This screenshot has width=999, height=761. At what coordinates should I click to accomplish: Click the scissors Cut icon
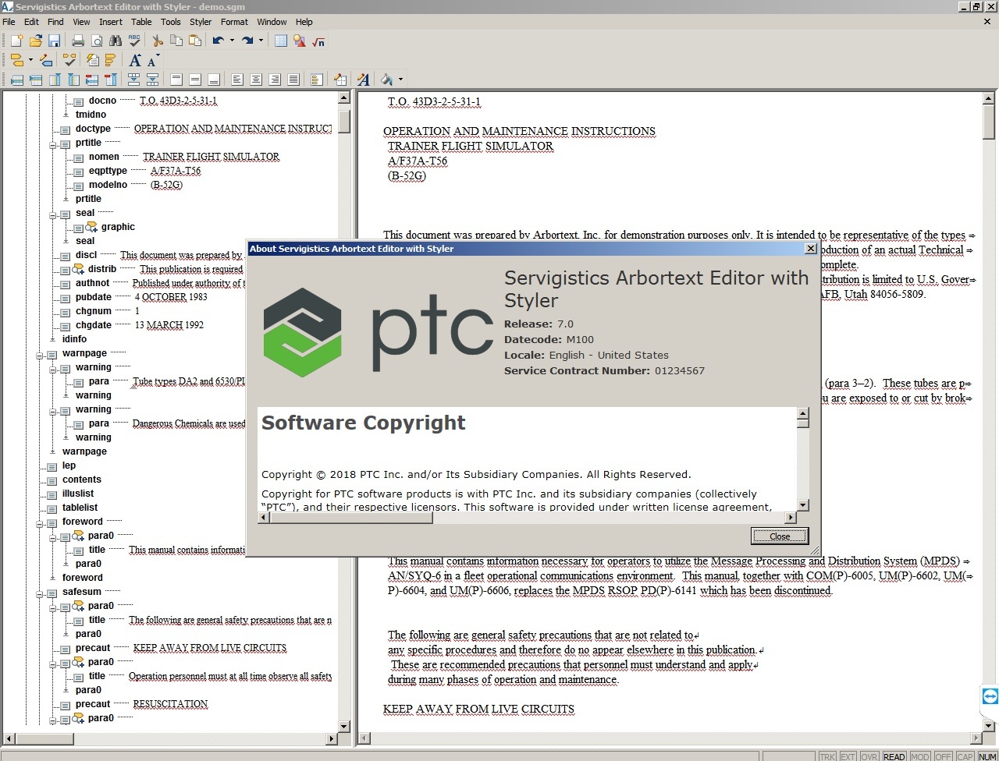click(158, 41)
